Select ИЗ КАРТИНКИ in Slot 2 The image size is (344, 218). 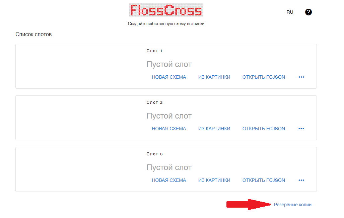[x=214, y=129]
